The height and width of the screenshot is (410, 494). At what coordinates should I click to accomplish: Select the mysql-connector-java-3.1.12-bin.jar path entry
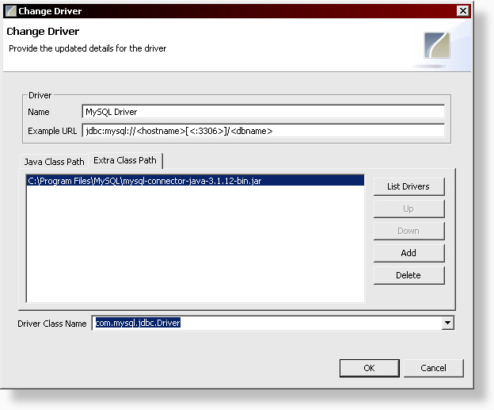pos(196,181)
